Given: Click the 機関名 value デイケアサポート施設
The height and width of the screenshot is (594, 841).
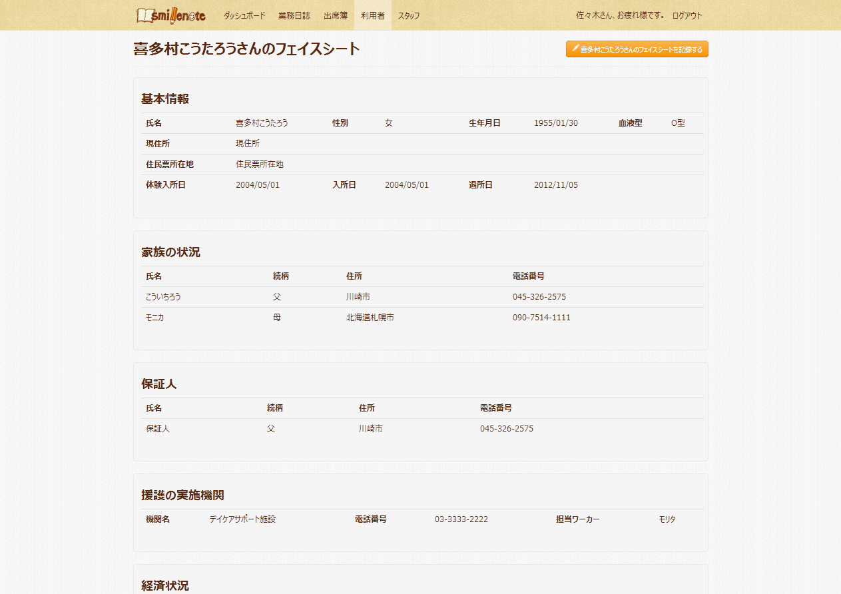Looking at the screenshot, I should pos(242,519).
